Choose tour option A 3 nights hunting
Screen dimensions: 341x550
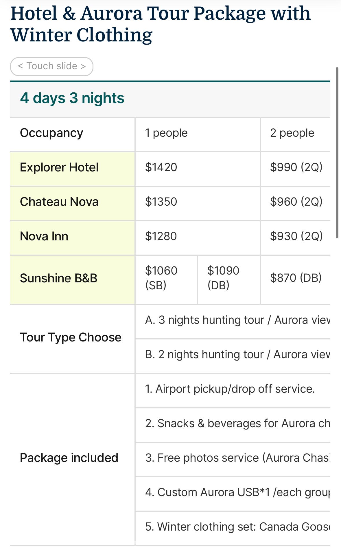point(237,320)
